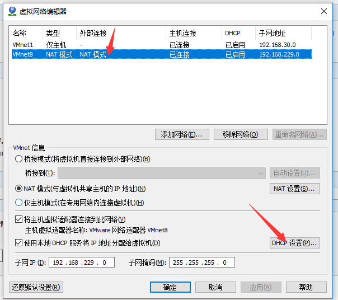Click the Virtual Network Editor globe icon

pyautogui.click(x=12, y=11)
